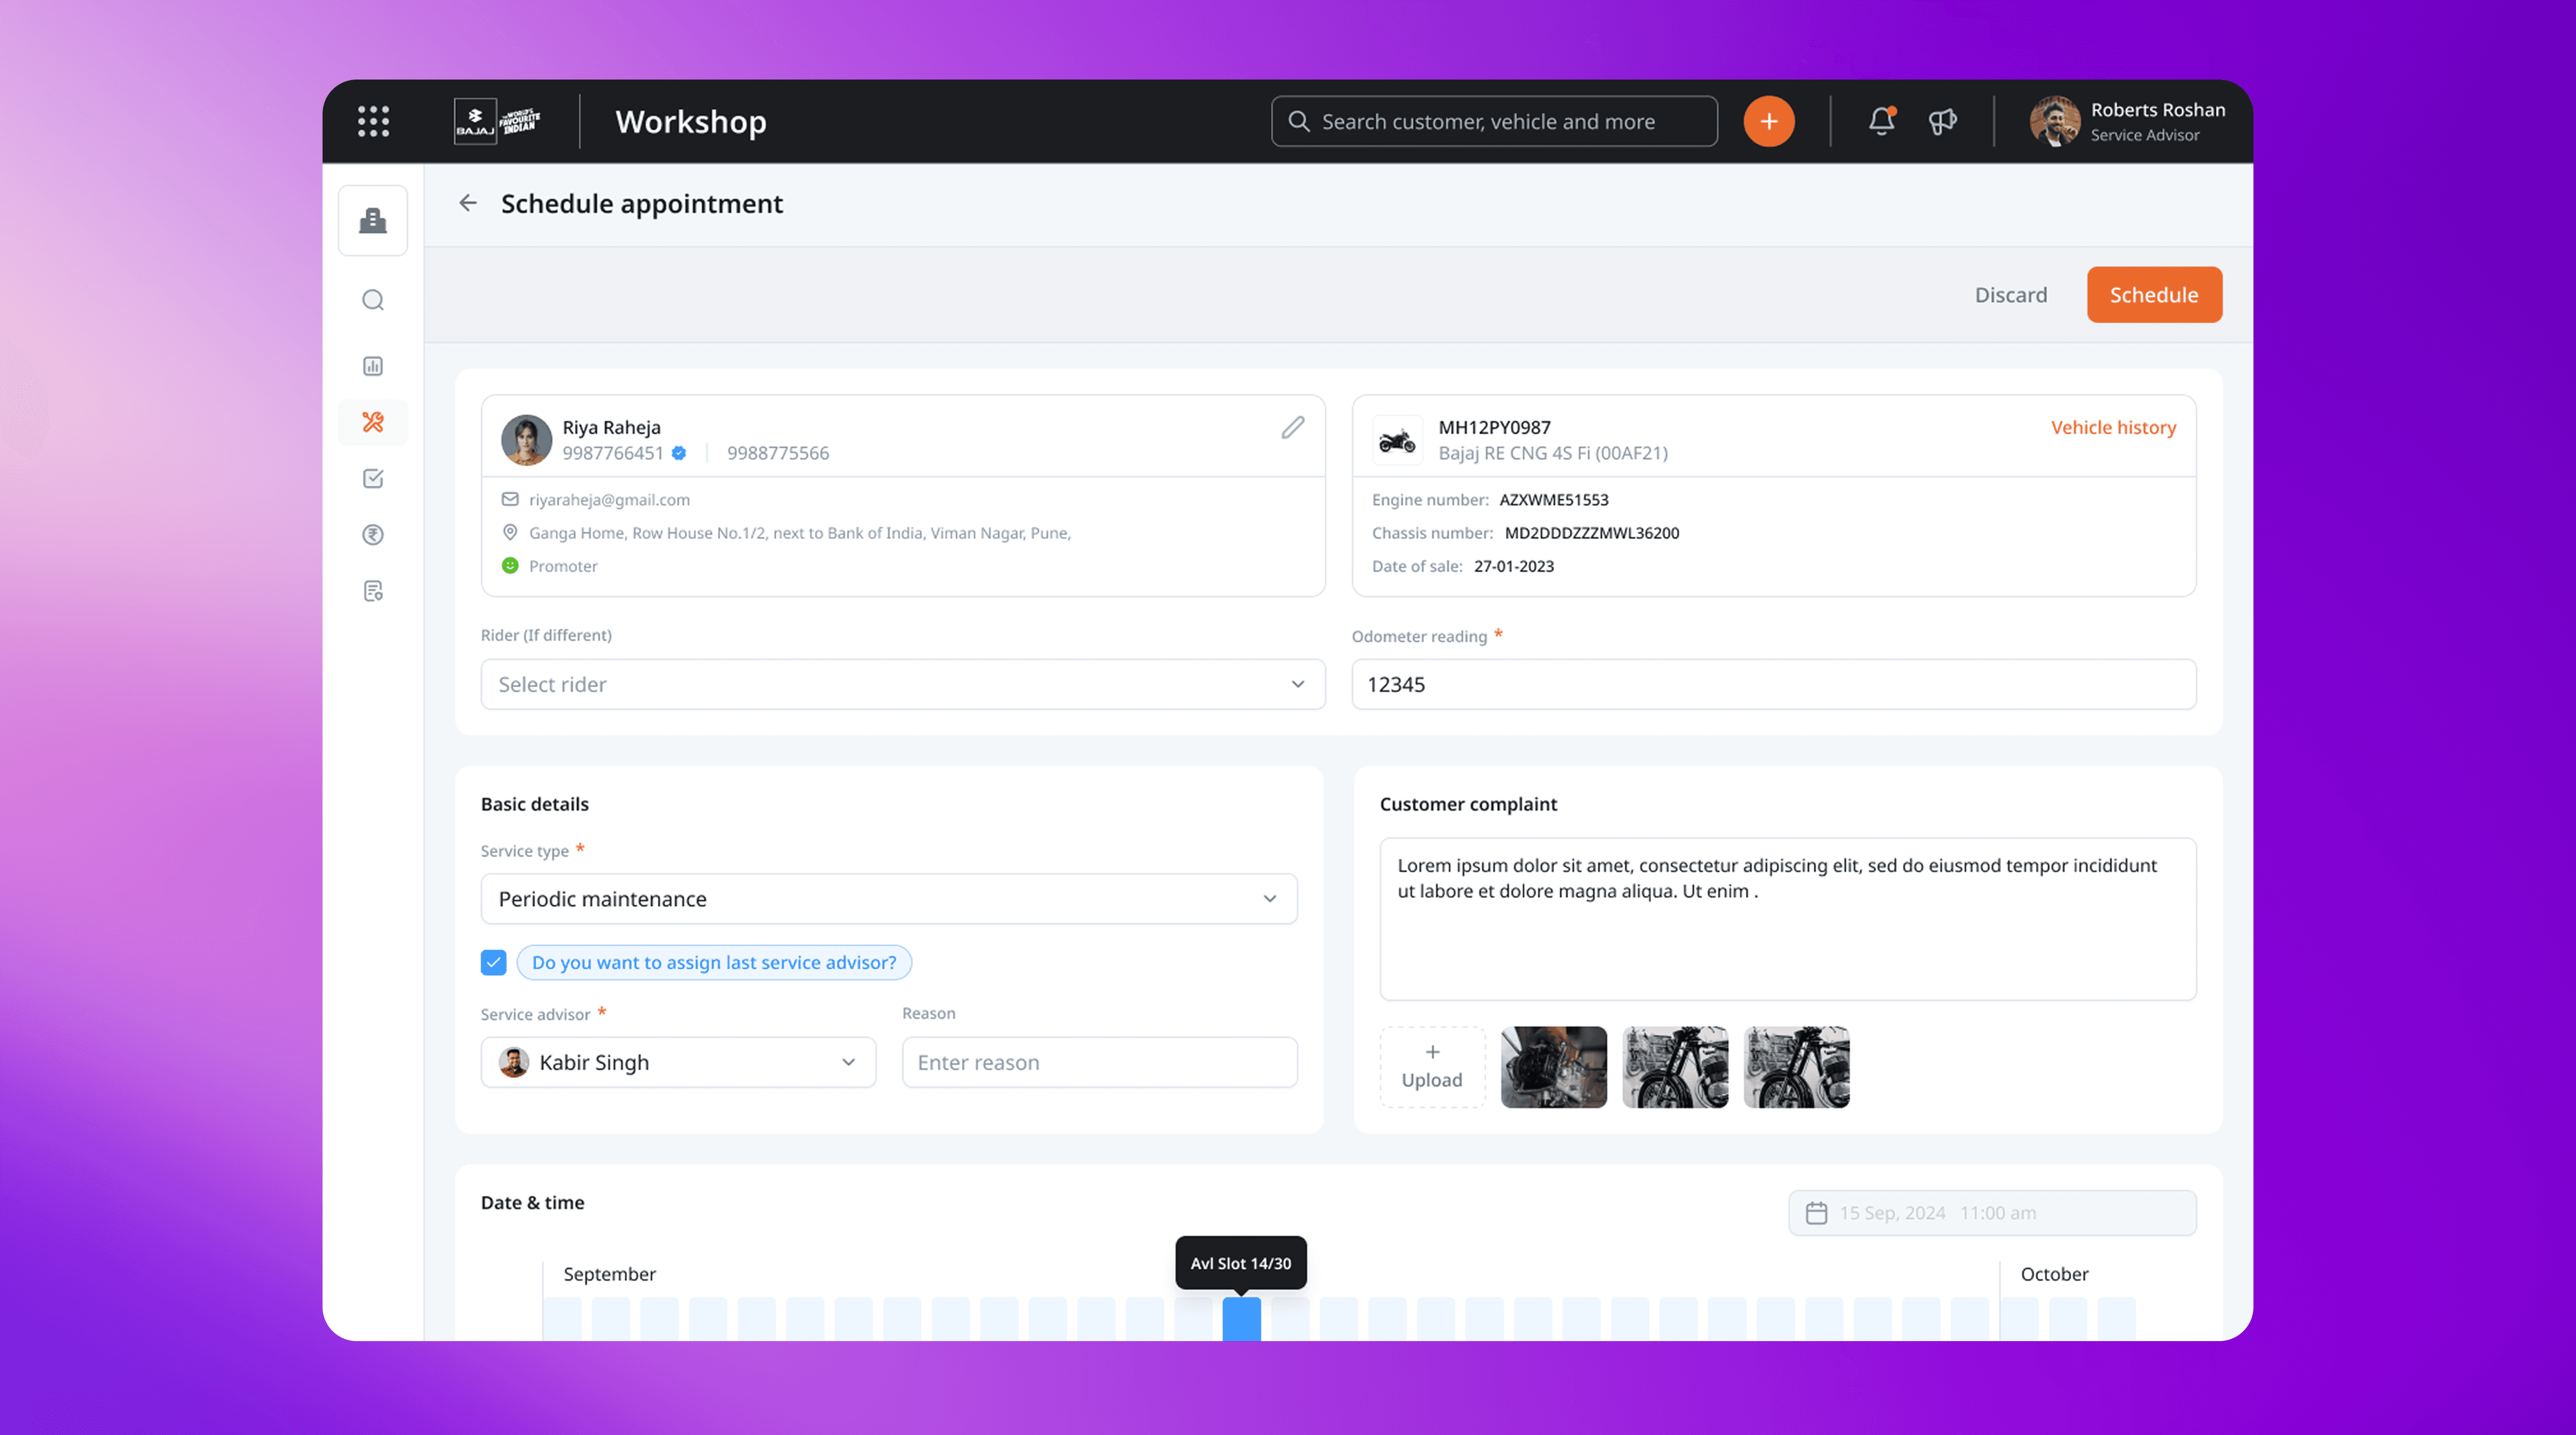Image resolution: width=2576 pixels, height=1435 pixels.
Task: Open the Service type dropdown
Action: pyautogui.click(x=888, y=899)
